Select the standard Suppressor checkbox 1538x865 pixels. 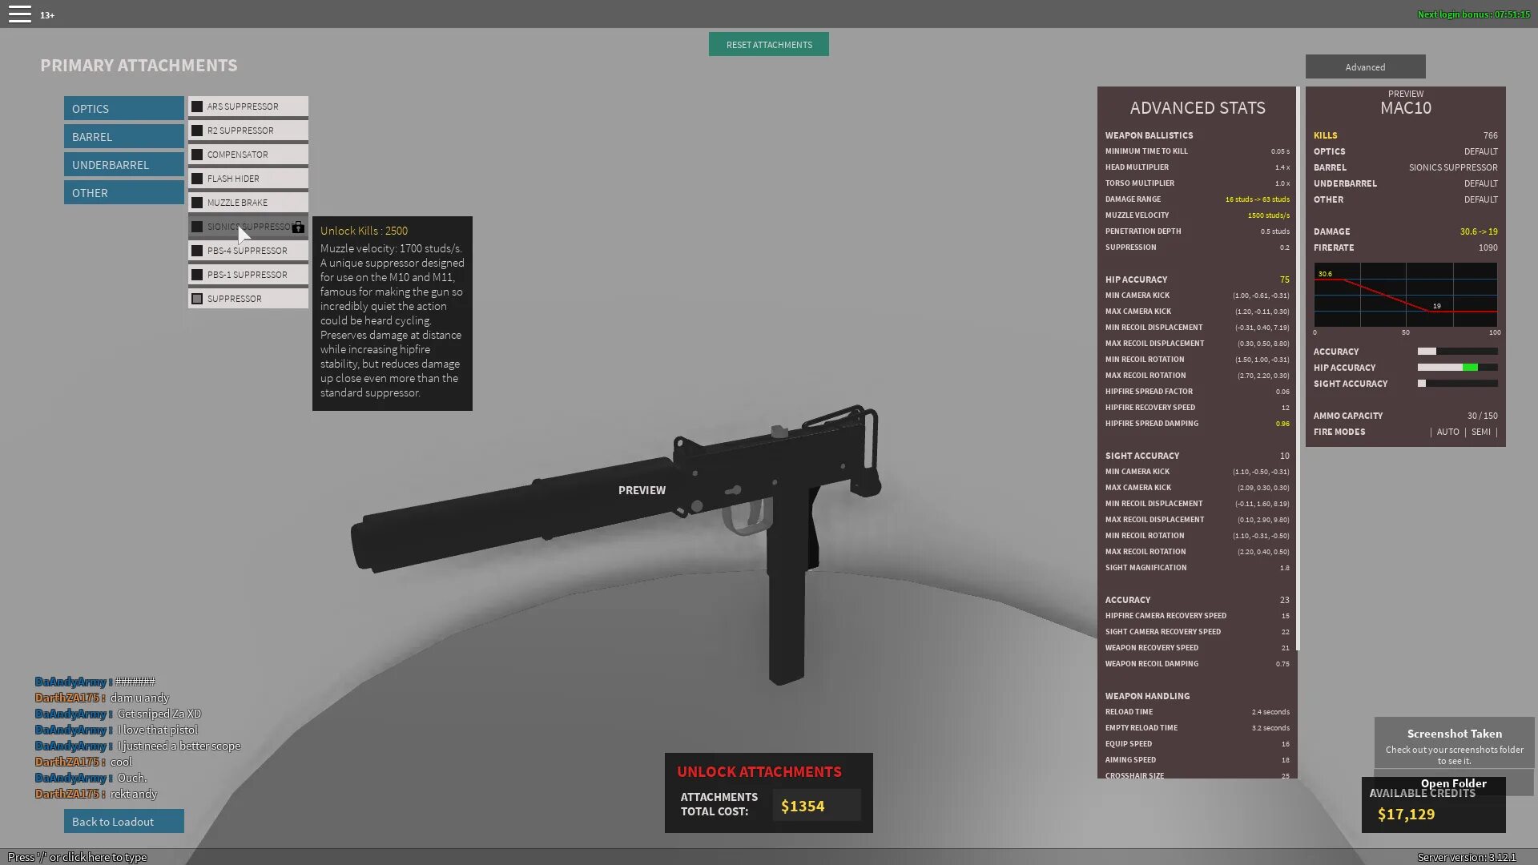click(x=197, y=299)
